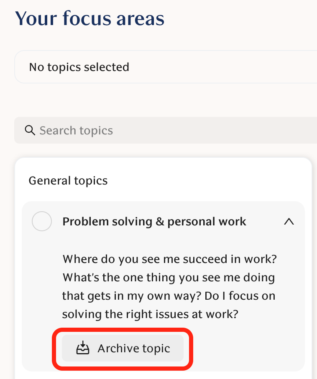Click the "Archive topic" text label
Viewport: 317px width, 379px height.
coord(134,348)
